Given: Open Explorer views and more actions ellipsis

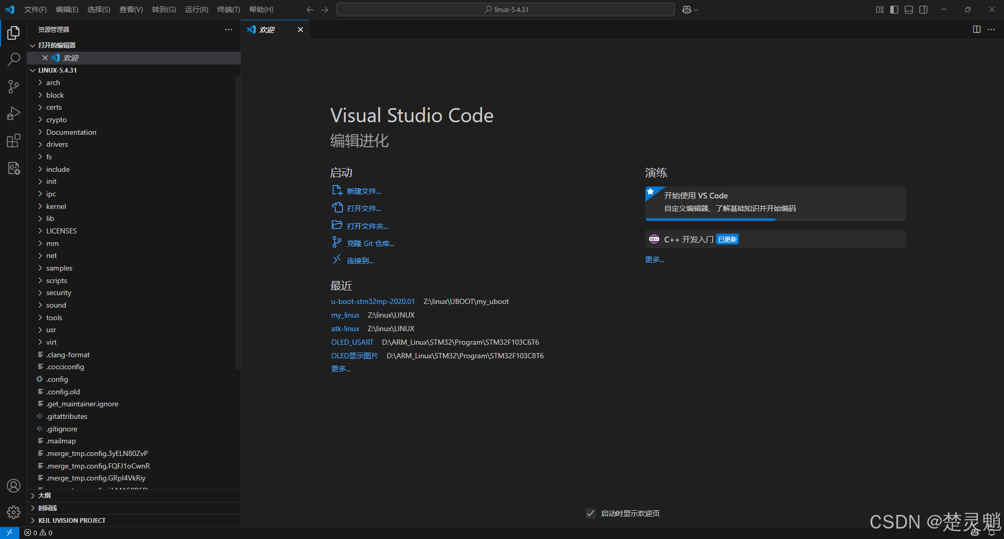Looking at the screenshot, I should [229, 29].
